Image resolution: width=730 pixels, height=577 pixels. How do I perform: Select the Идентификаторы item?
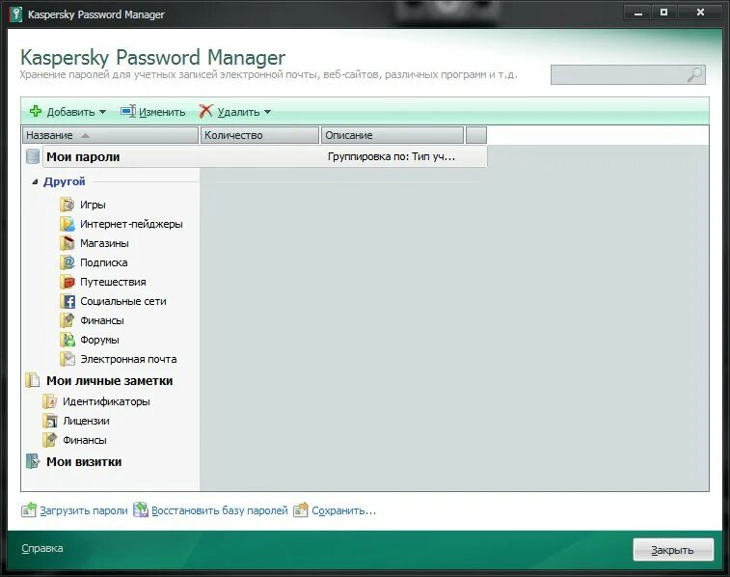click(x=106, y=401)
